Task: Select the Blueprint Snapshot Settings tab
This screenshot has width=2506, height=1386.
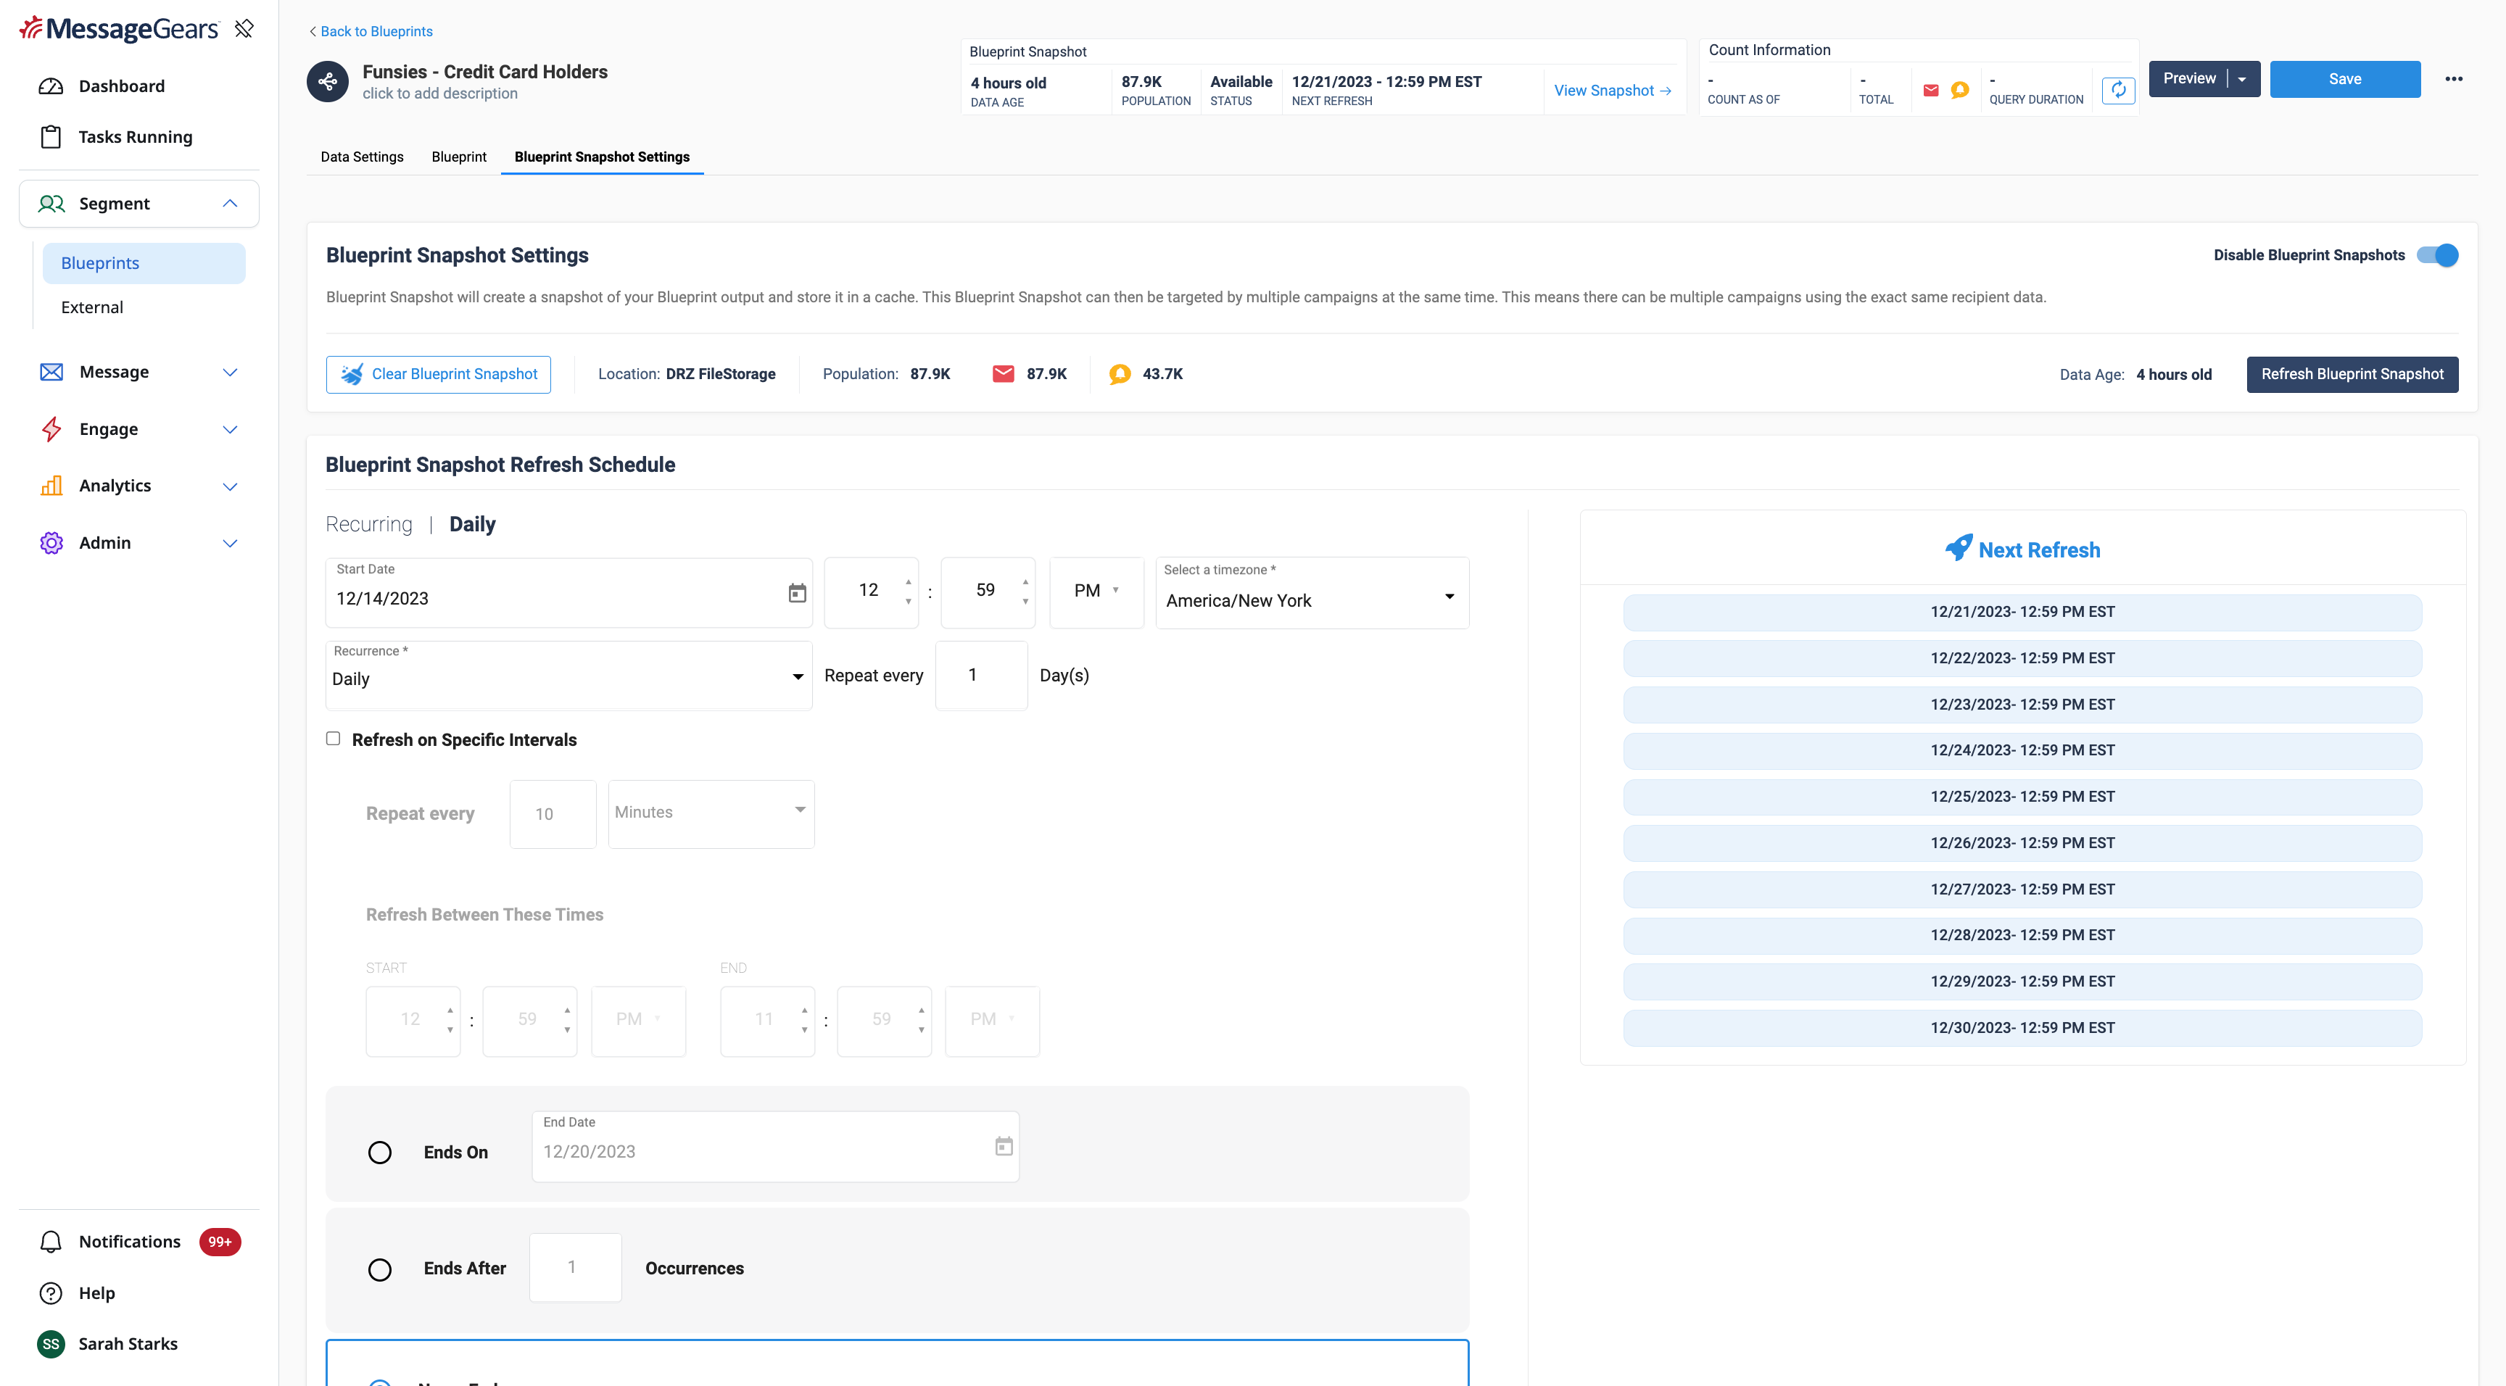Action: (602, 157)
